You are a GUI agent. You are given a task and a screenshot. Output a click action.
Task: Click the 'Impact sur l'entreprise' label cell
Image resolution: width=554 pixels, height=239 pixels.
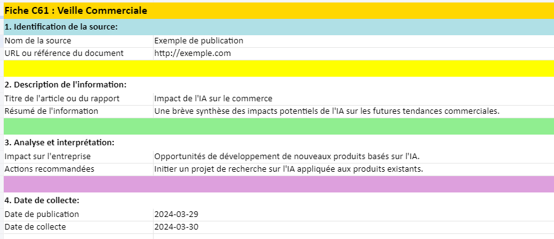(x=78, y=157)
